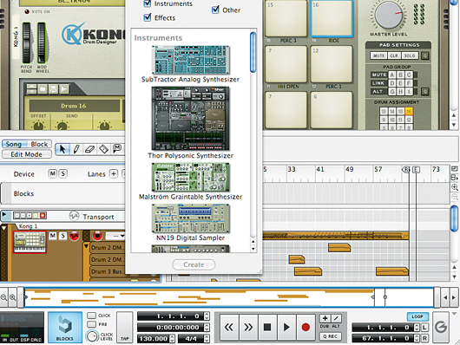Step the right locator 67 position
Image resolution: width=460 pixels, height=345 pixels.
pos(417,338)
